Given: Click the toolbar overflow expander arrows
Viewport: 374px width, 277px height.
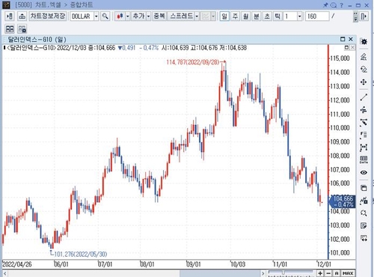Looking at the screenshot, I should tap(356, 16).
